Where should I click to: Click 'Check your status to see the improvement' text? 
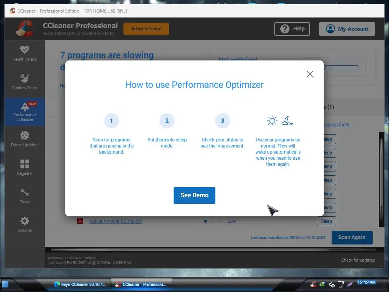(222, 143)
